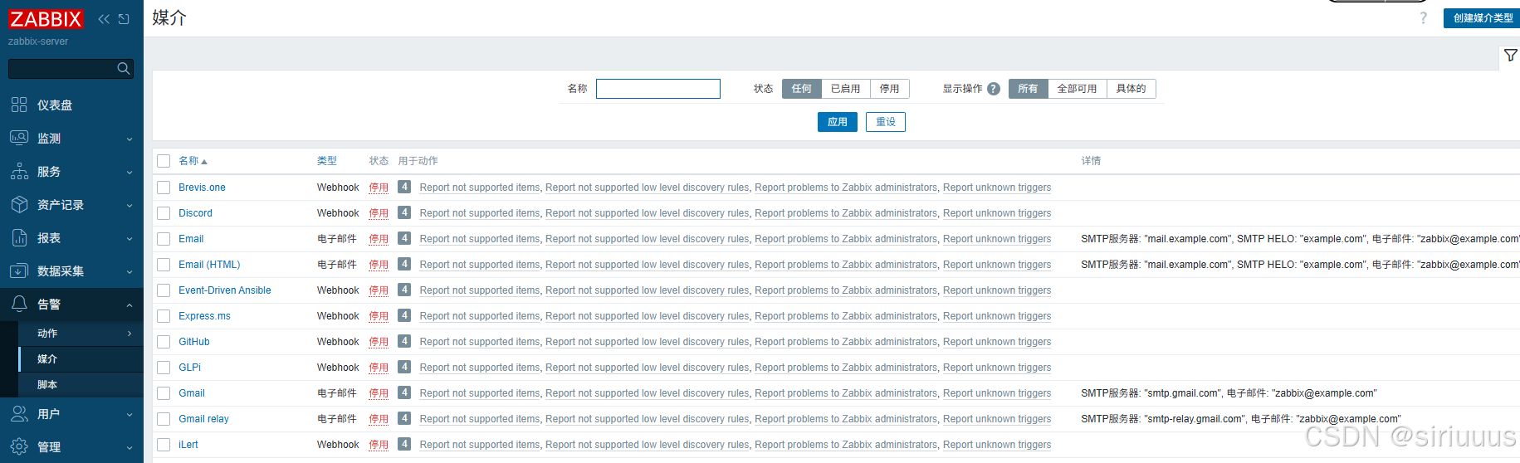Viewport: 1520px width, 463px height.
Task: Click the action count badge for Discord
Action: [404, 212]
